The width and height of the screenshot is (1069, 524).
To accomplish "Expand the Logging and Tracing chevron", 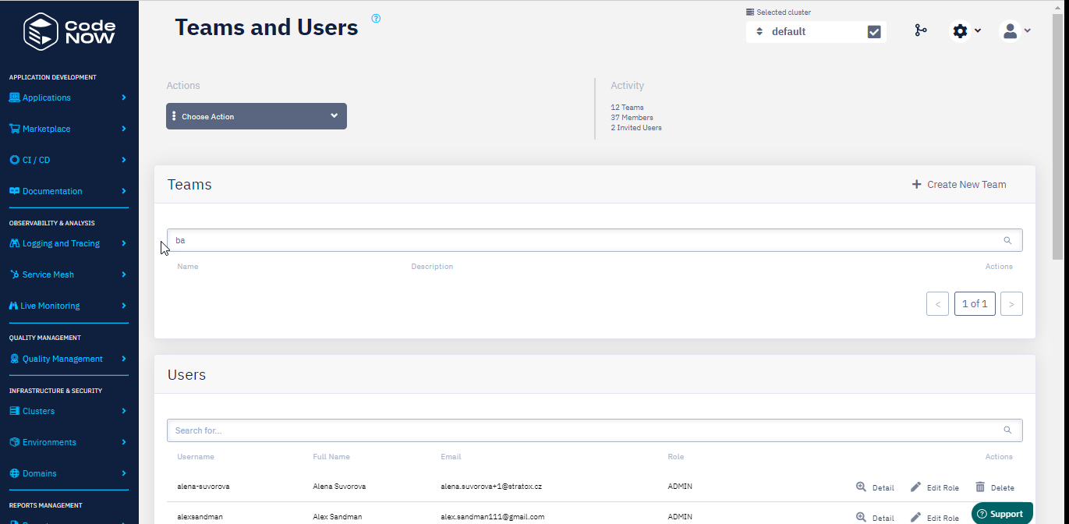I will tap(124, 243).
